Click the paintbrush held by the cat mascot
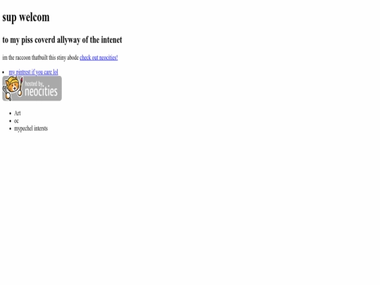The width and height of the screenshot is (380, 285). point(20,87)
